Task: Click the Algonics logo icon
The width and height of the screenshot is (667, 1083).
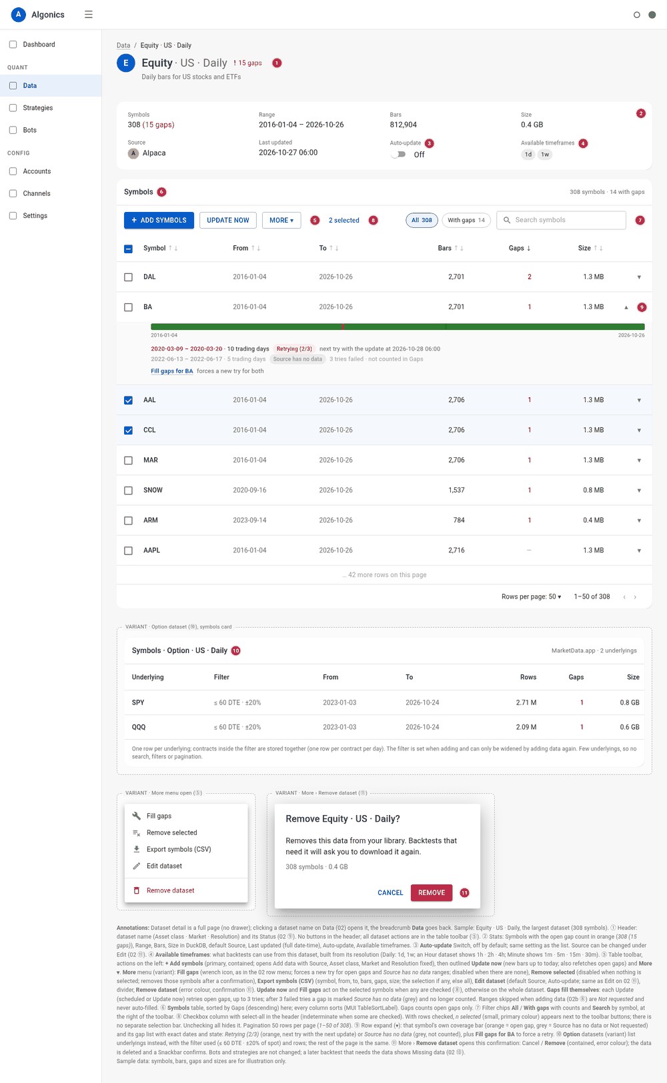Action: pyautogui.click(x=19, y=15)
